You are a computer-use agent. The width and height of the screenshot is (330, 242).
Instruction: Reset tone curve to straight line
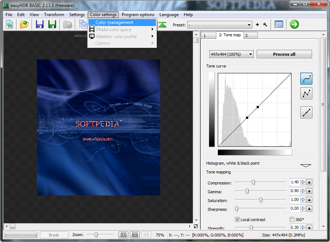[306, 112]
